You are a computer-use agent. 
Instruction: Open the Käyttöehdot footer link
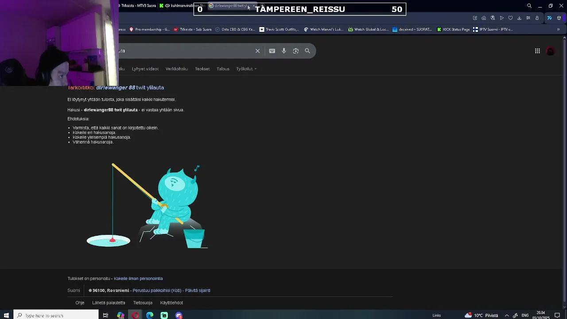171,303
